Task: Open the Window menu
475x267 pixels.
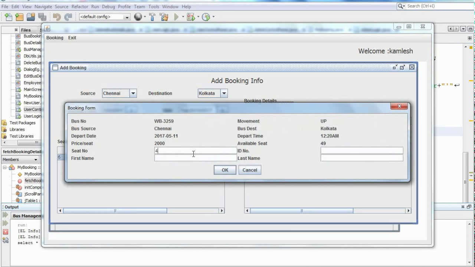Action: click(x=170, y=7)
